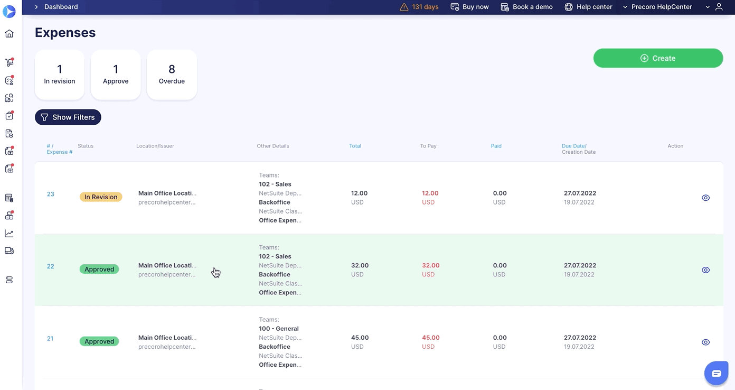735x390 pixels.
Task: Filter by Approve card
Action: [116, 75]
